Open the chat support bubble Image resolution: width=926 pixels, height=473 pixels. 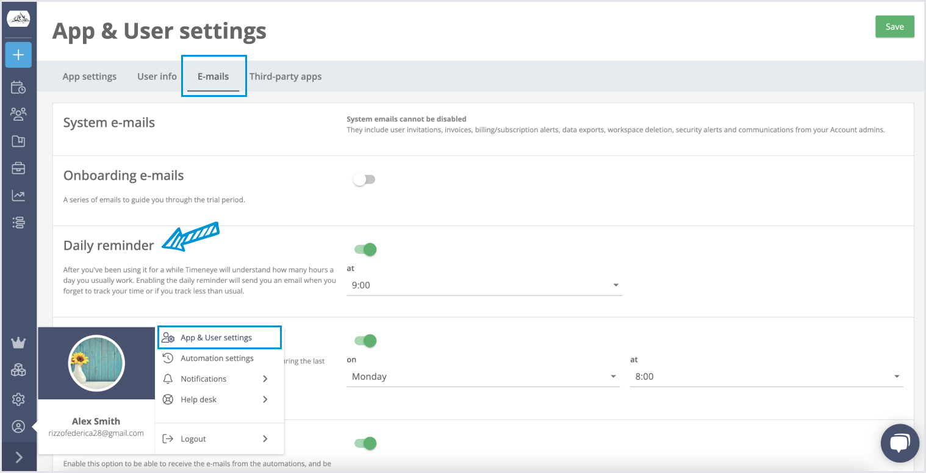900,443
